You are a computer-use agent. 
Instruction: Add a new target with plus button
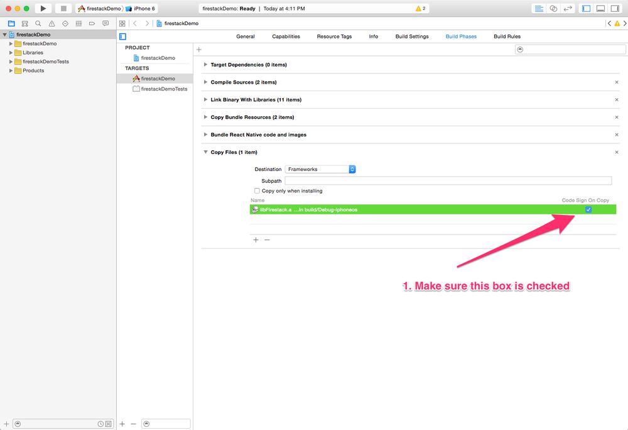[122, 424]
